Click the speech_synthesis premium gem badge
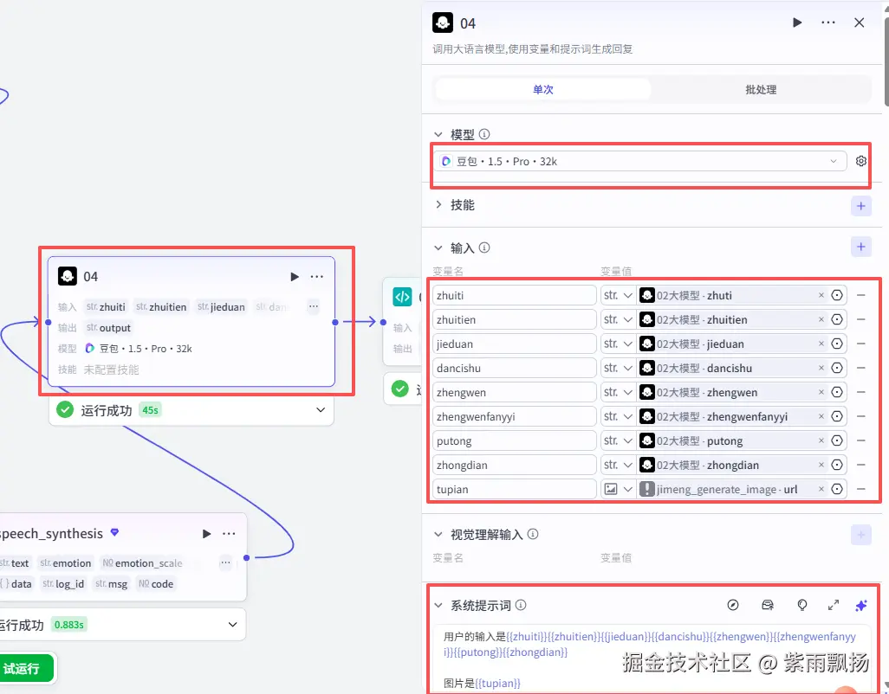 [x=114, y=532]
